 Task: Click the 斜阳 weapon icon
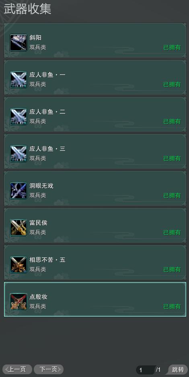click(x=18, y=43)
